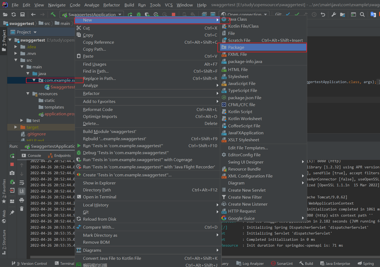The height and width of the screenshot is (267, 380).
Task: Click the src breadcrumb in navigation bar
Action: [44, 23]
